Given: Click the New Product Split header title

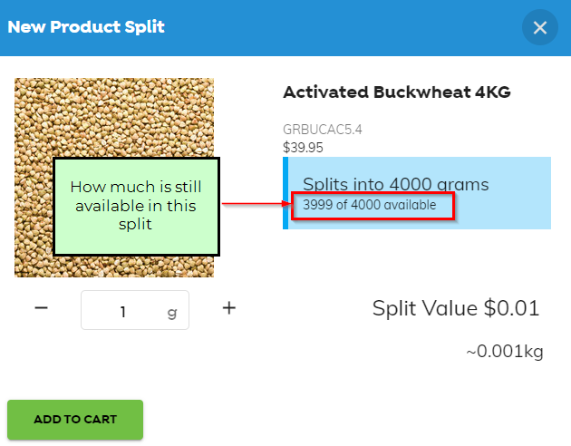Looking at the screenshot, I should pyautogui.click(x=86, y=27).
